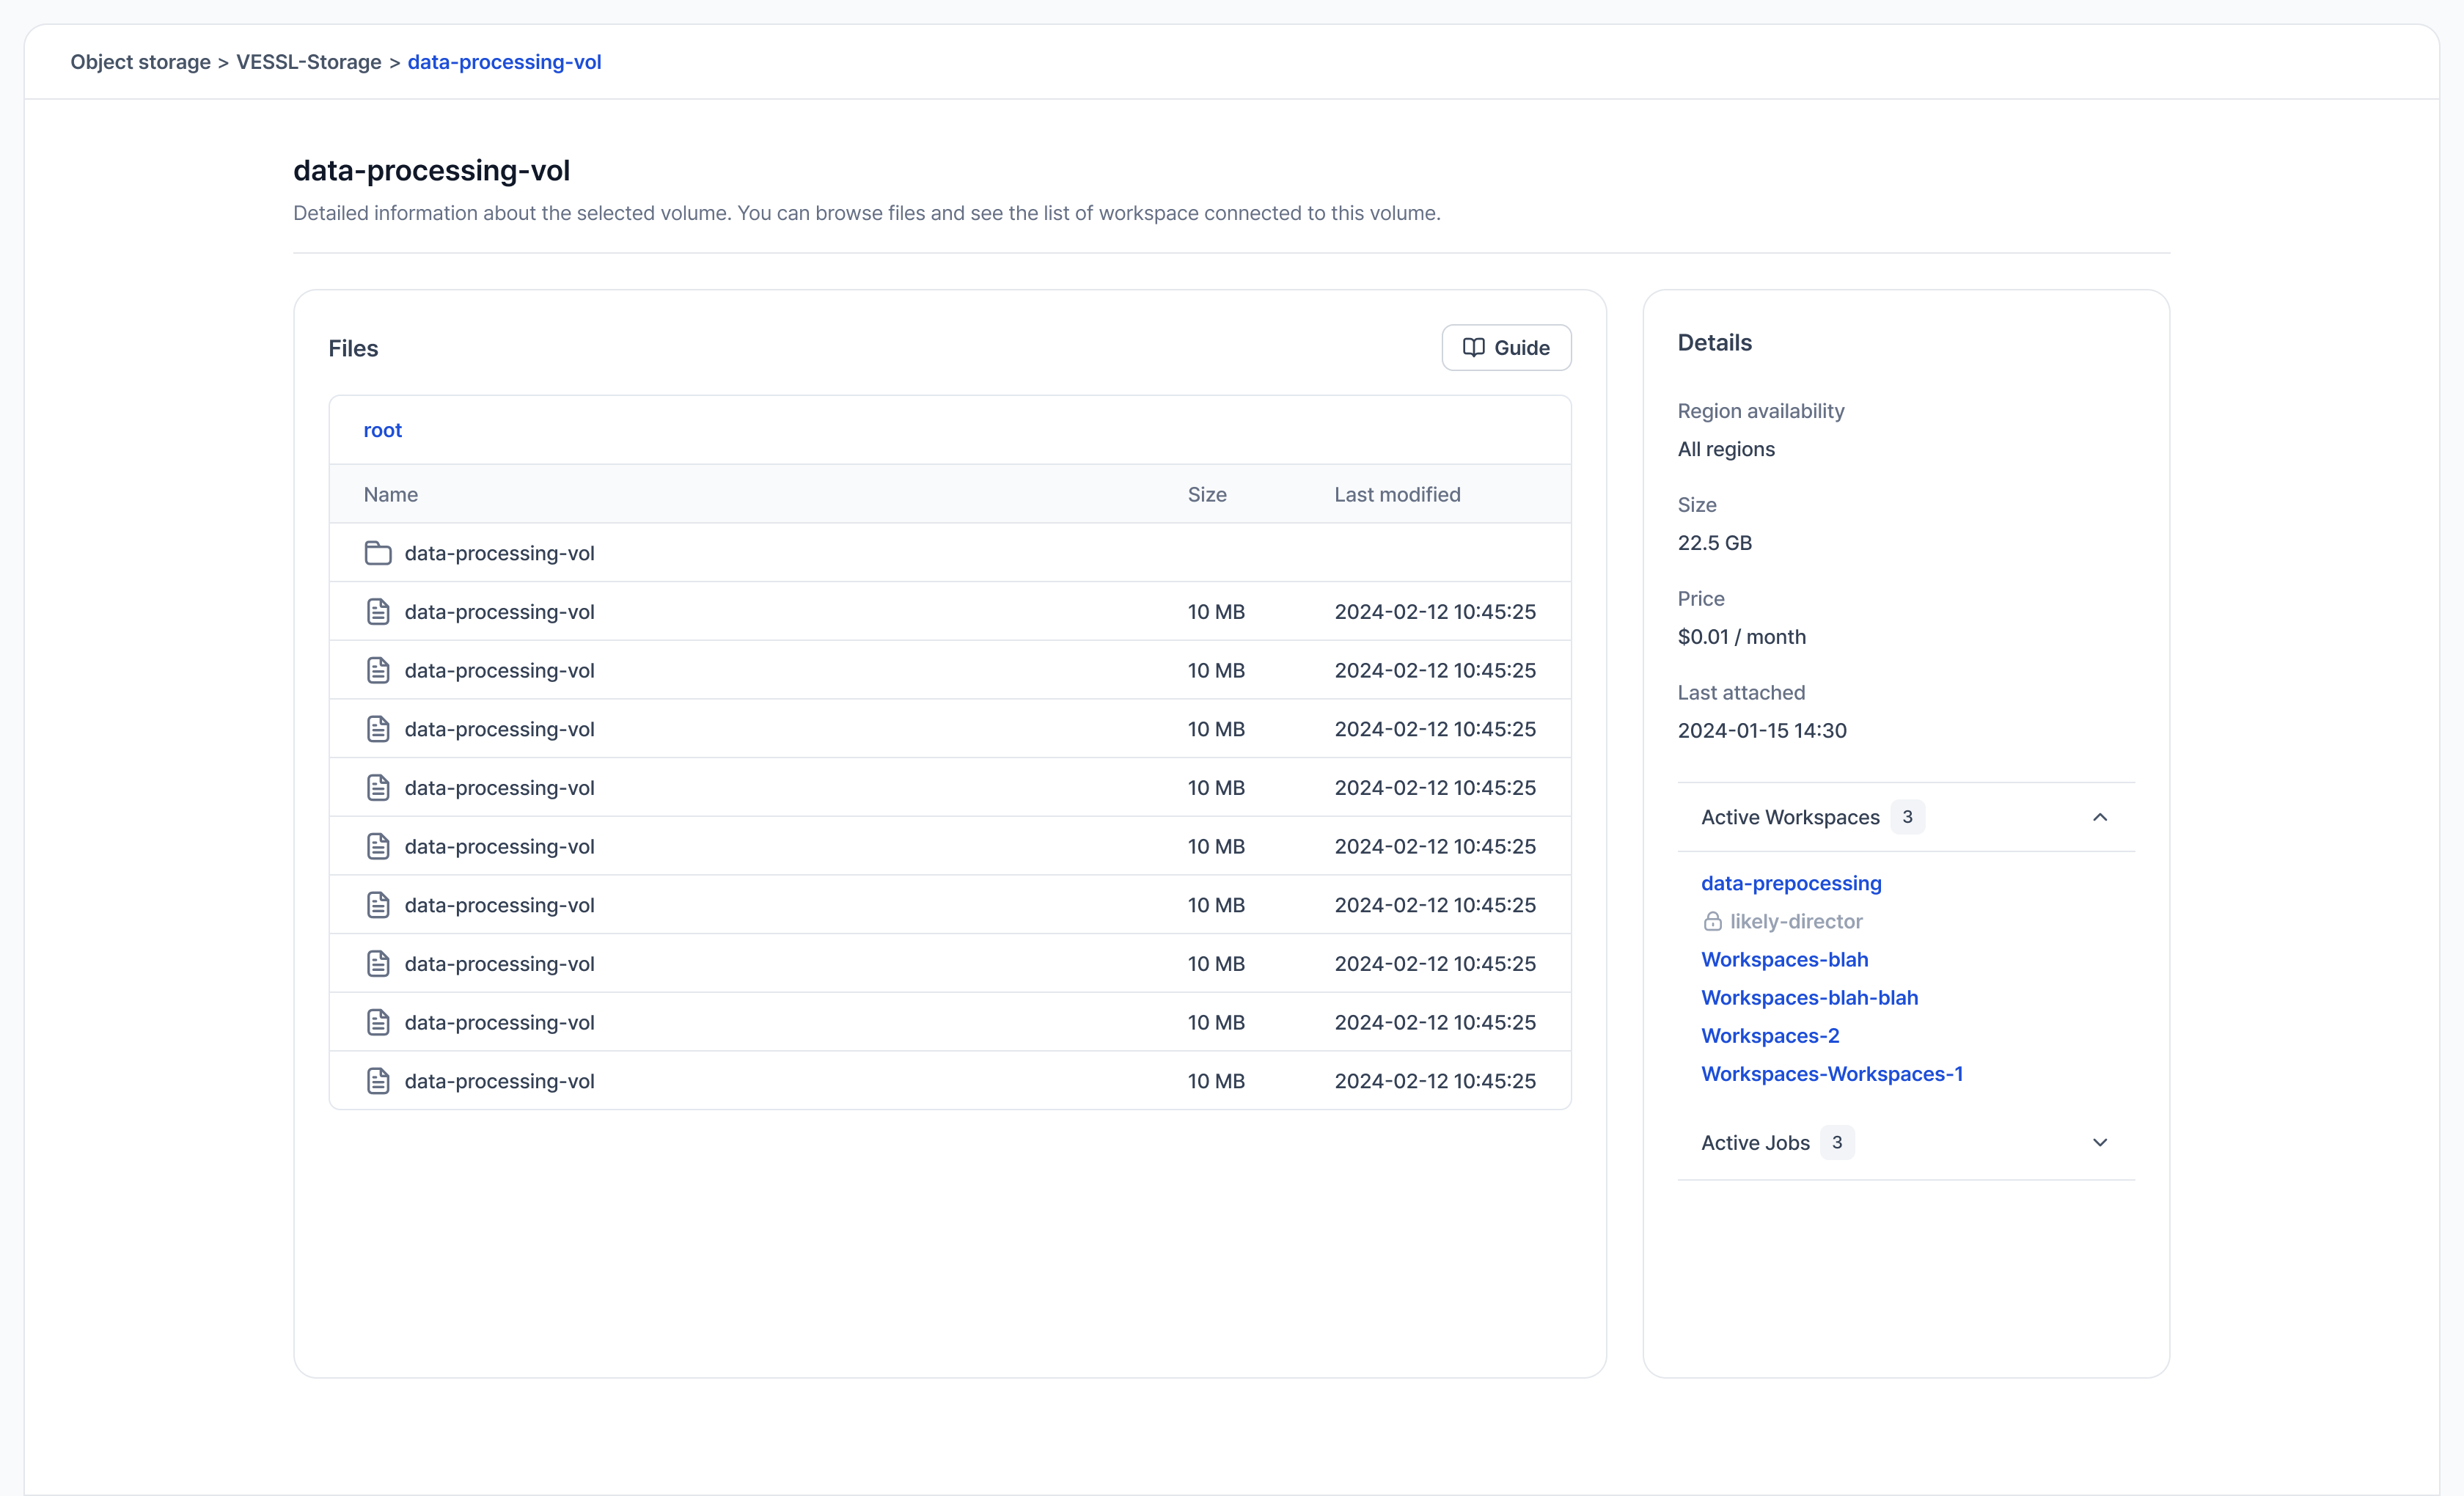
Task: Click the Name column header
Action: click(x=390, y=494)
